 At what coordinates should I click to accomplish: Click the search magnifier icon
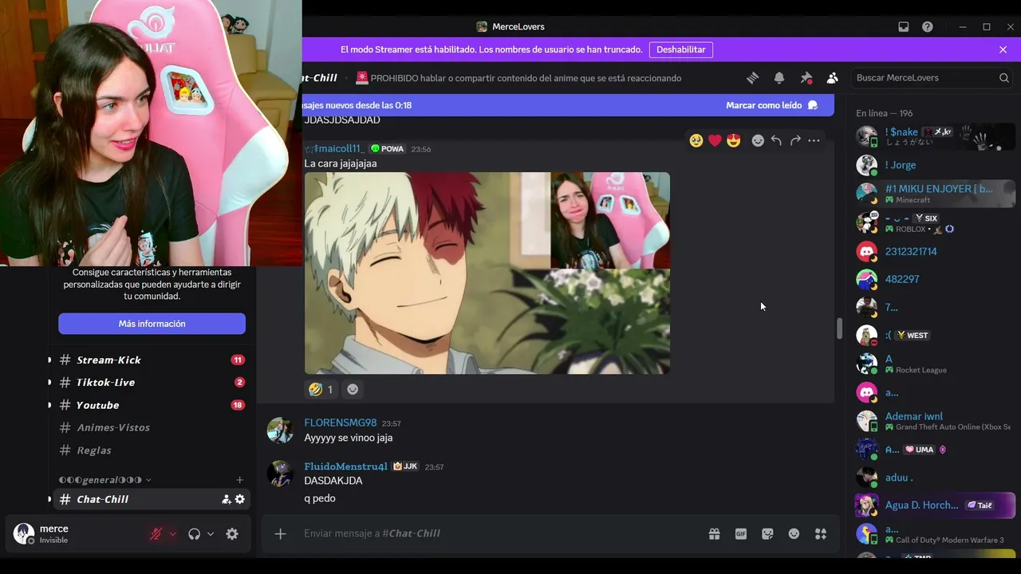point(1004,77)
